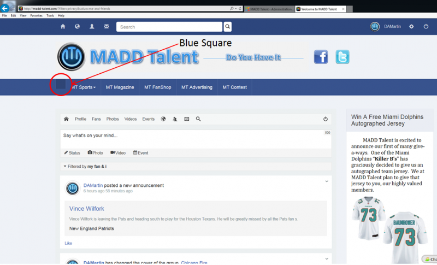Click DAMartin avatar on Vince Wilfork post
Screen dimensions: 437x265
(73, 188)
